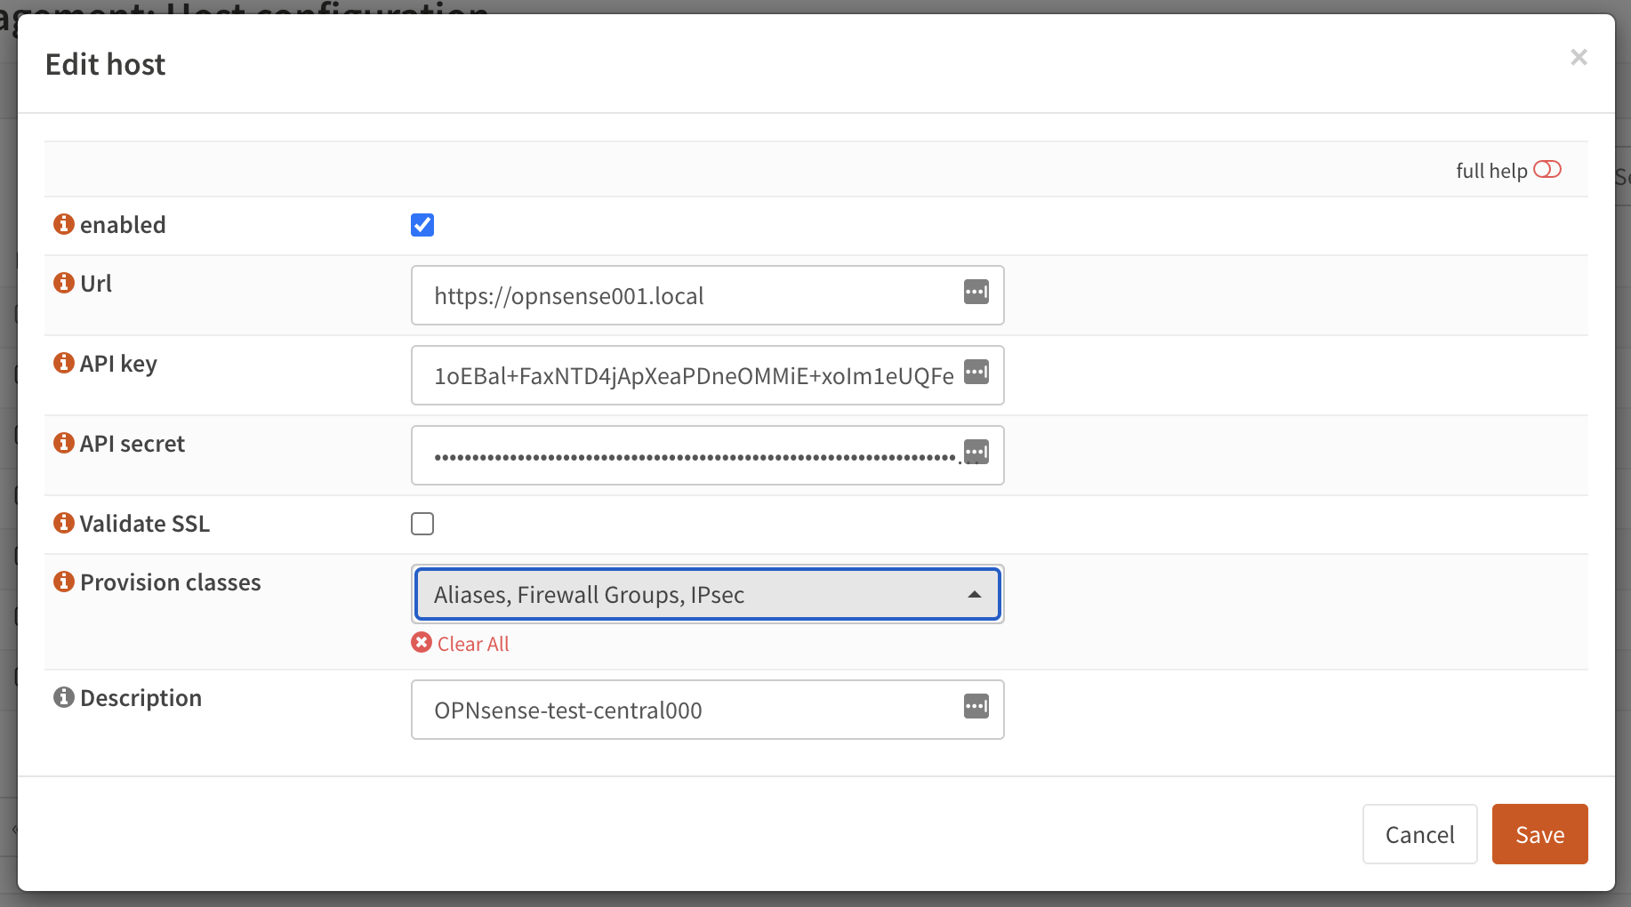Click info icon next to Description
This screenshot has width=1631, height=907.
pos(64,697)
